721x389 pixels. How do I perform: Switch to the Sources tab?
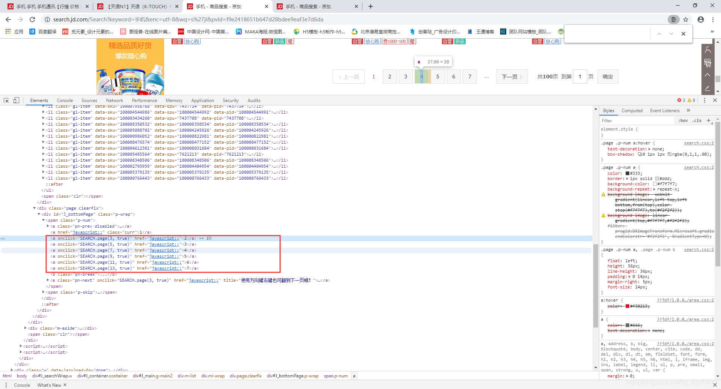pyautogui.click(x=89, y=101)
